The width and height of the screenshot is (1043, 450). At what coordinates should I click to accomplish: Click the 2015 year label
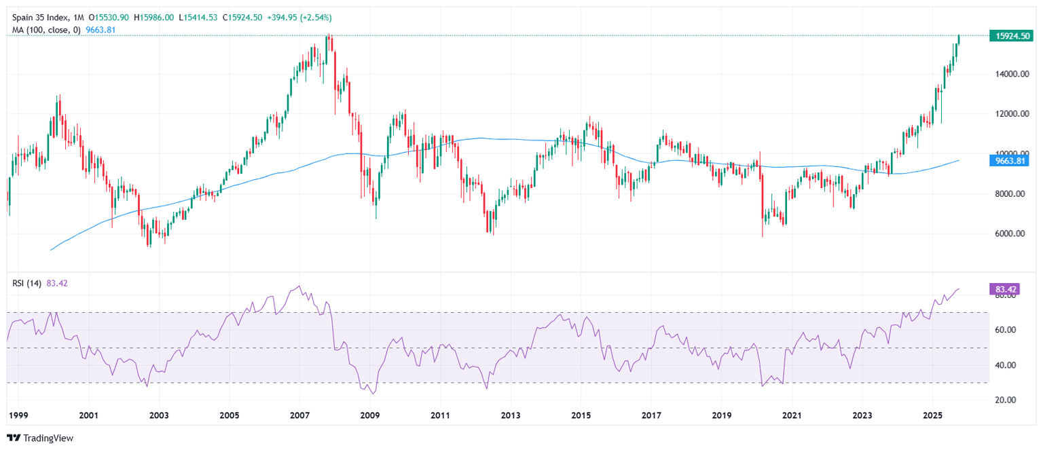(581, 415)
